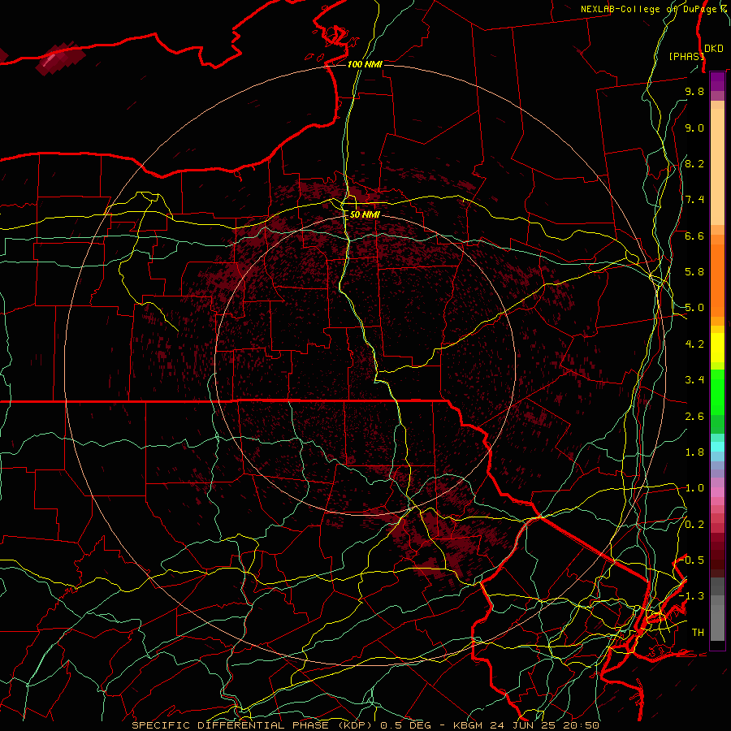Click the 9.8 value on the scale

(x=694, y=91)
